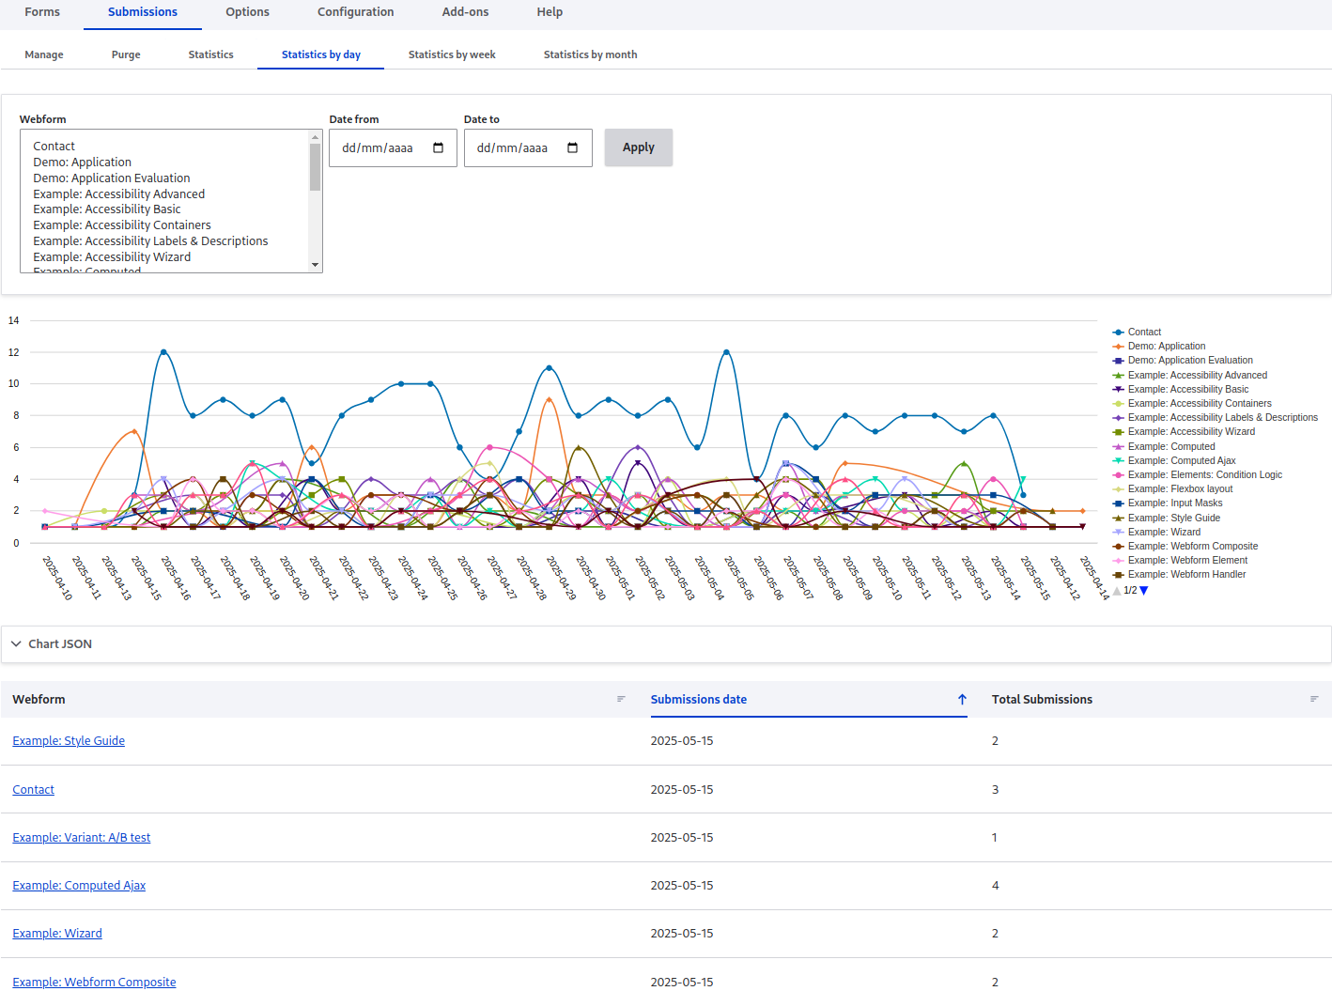Switch to Statistics by day tab
The width and height of the screenshot is (1332, 991).
tap(320, 54)
